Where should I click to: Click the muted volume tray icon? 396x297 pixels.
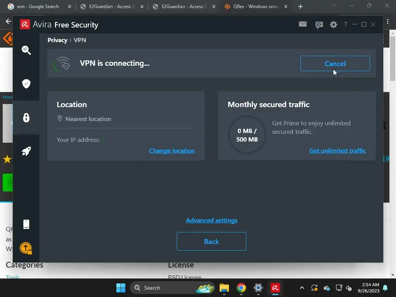click(x=349, y=288)
